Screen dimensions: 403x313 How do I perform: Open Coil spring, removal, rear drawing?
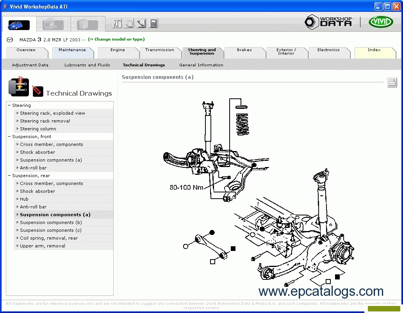(64, 238)
